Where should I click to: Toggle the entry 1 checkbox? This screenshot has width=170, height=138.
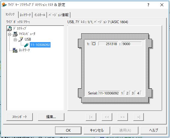(x=94, y=44)
